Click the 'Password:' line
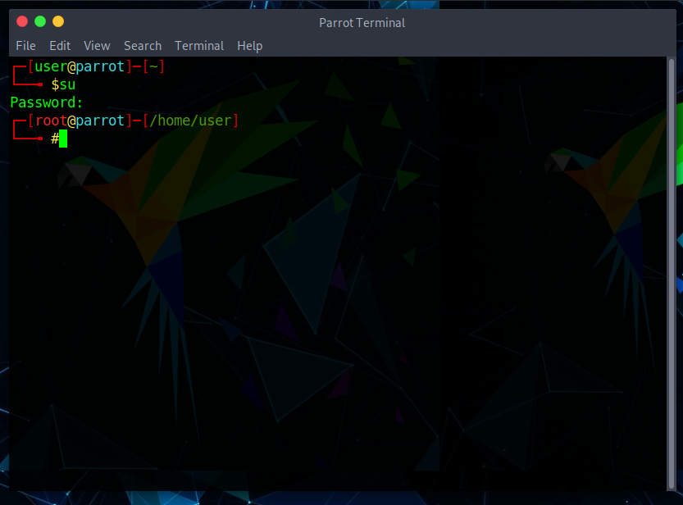The image size is (683, 505). 46,102
